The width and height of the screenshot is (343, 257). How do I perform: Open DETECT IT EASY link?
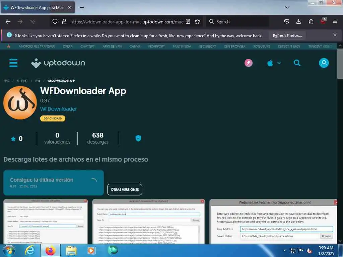click(289, 46)
